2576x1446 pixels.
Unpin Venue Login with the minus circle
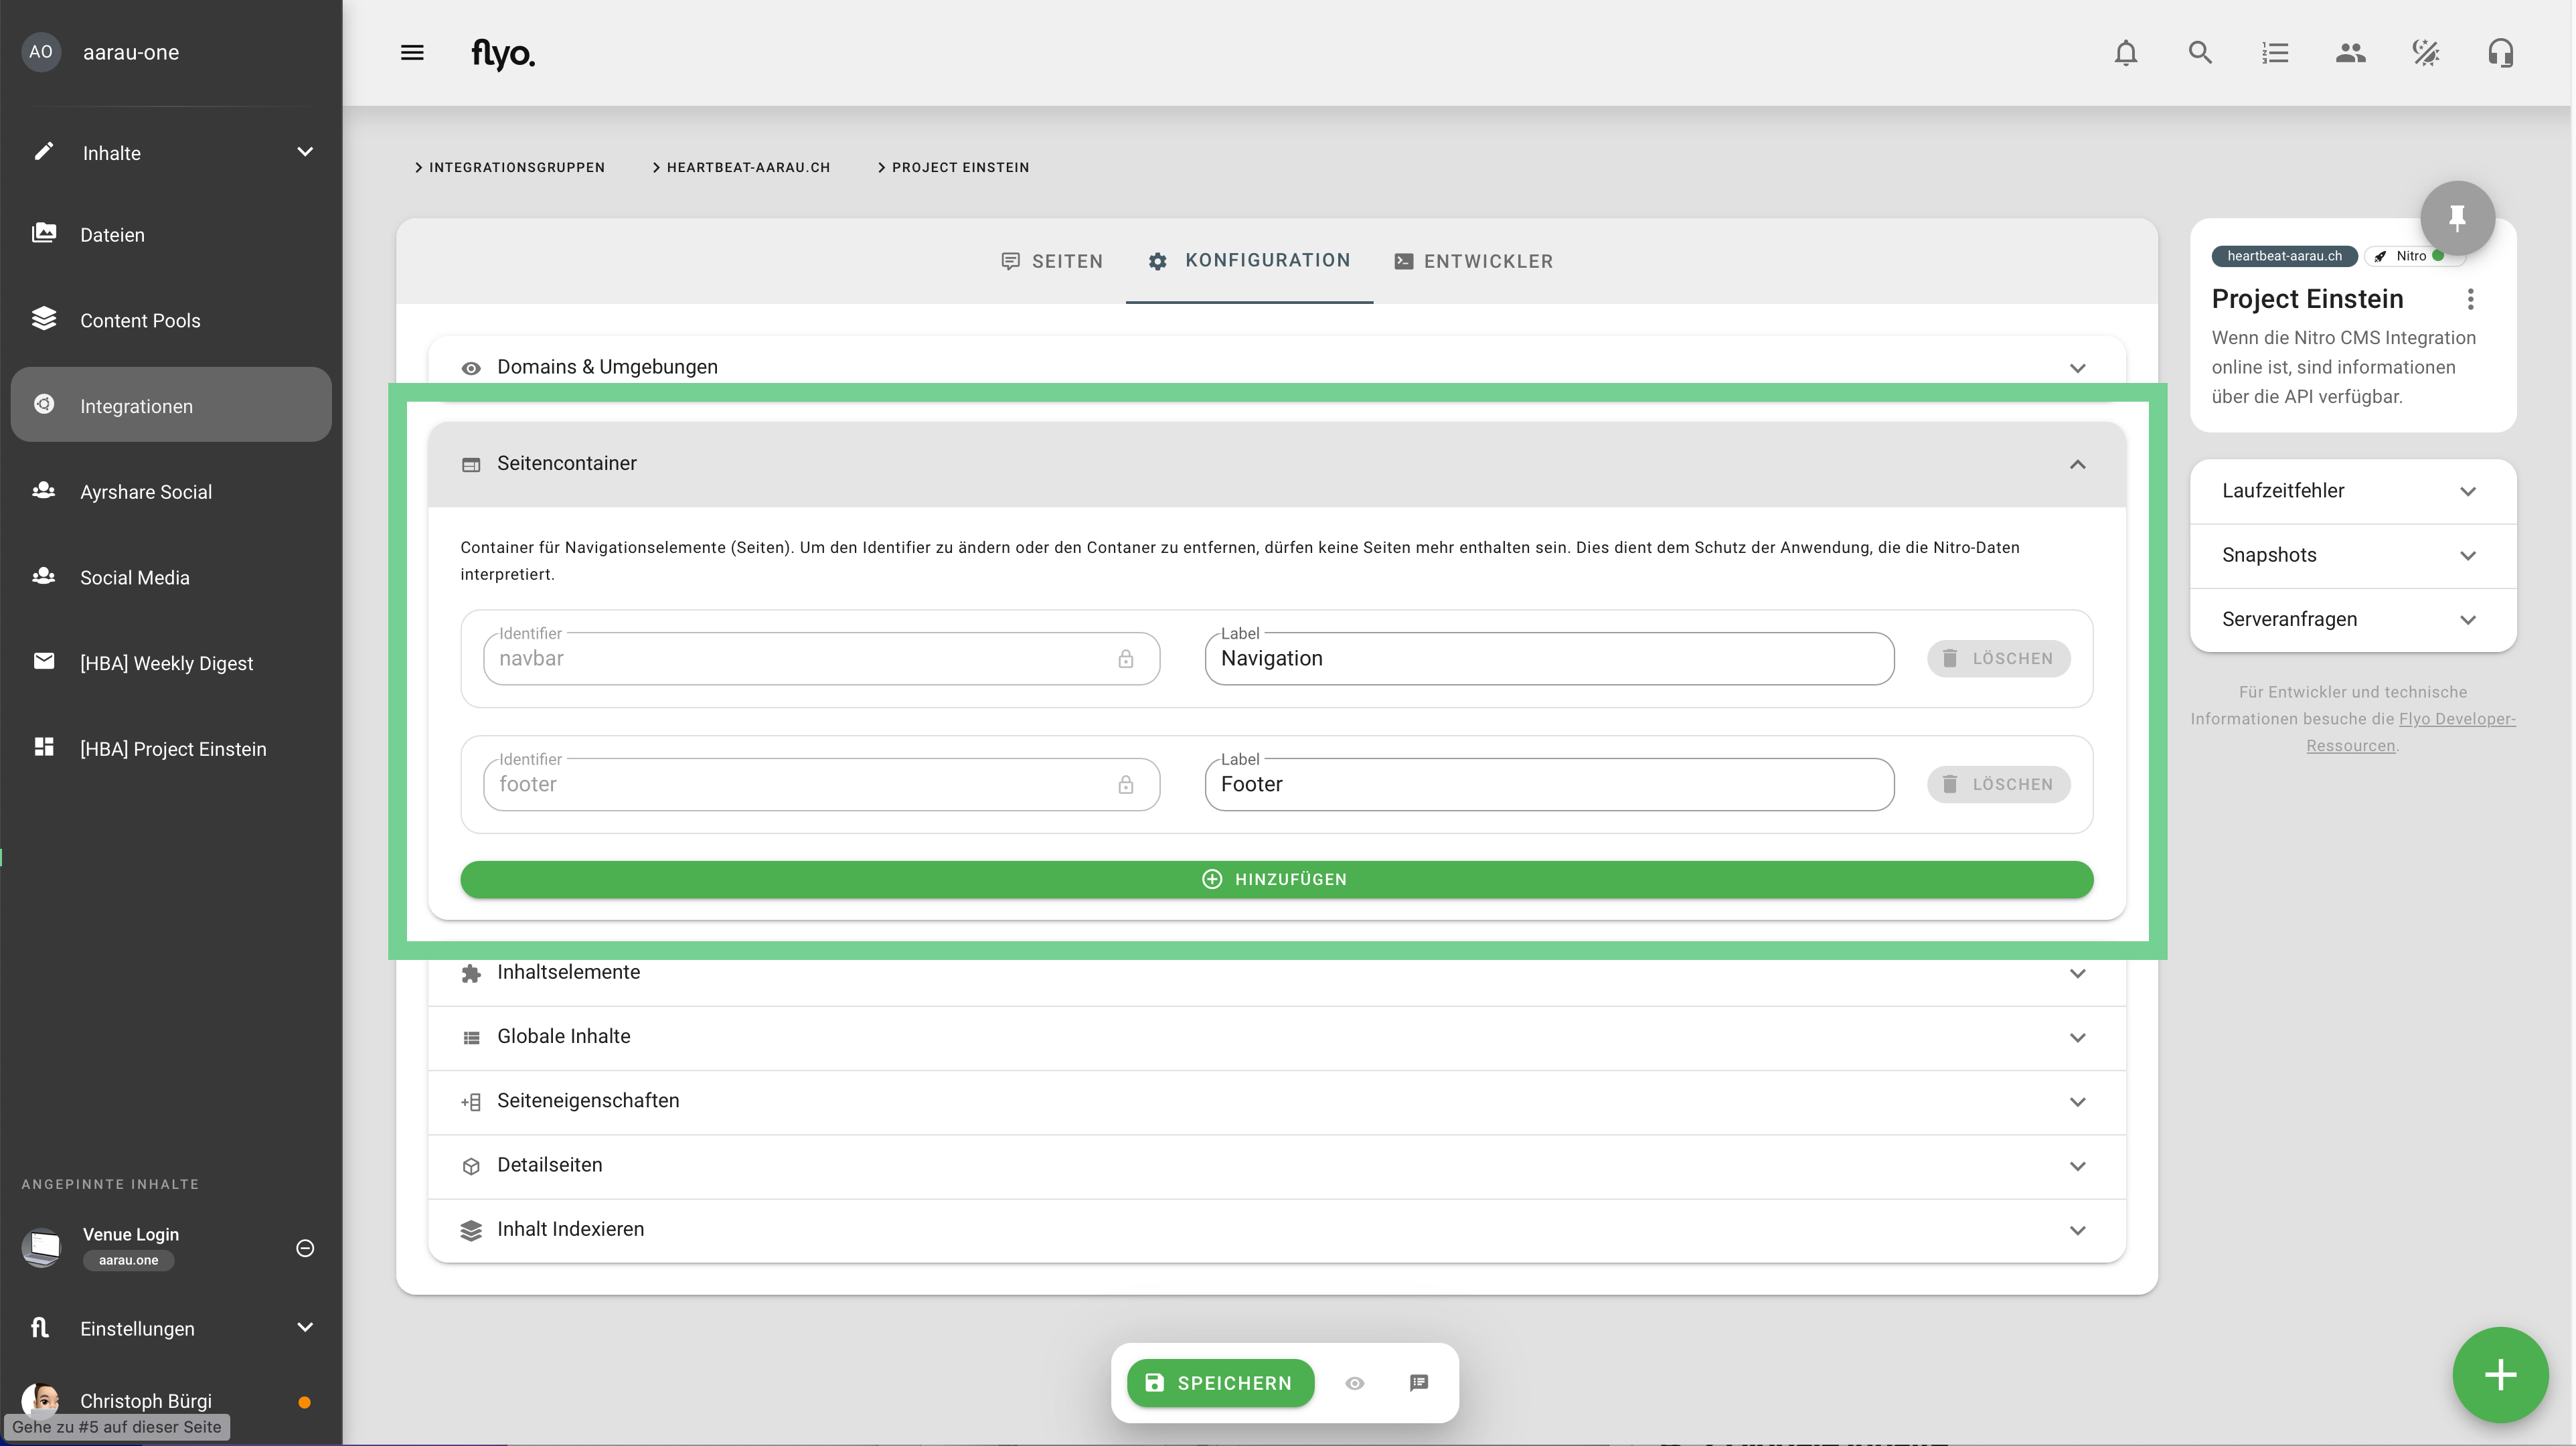click(305, 1247)
